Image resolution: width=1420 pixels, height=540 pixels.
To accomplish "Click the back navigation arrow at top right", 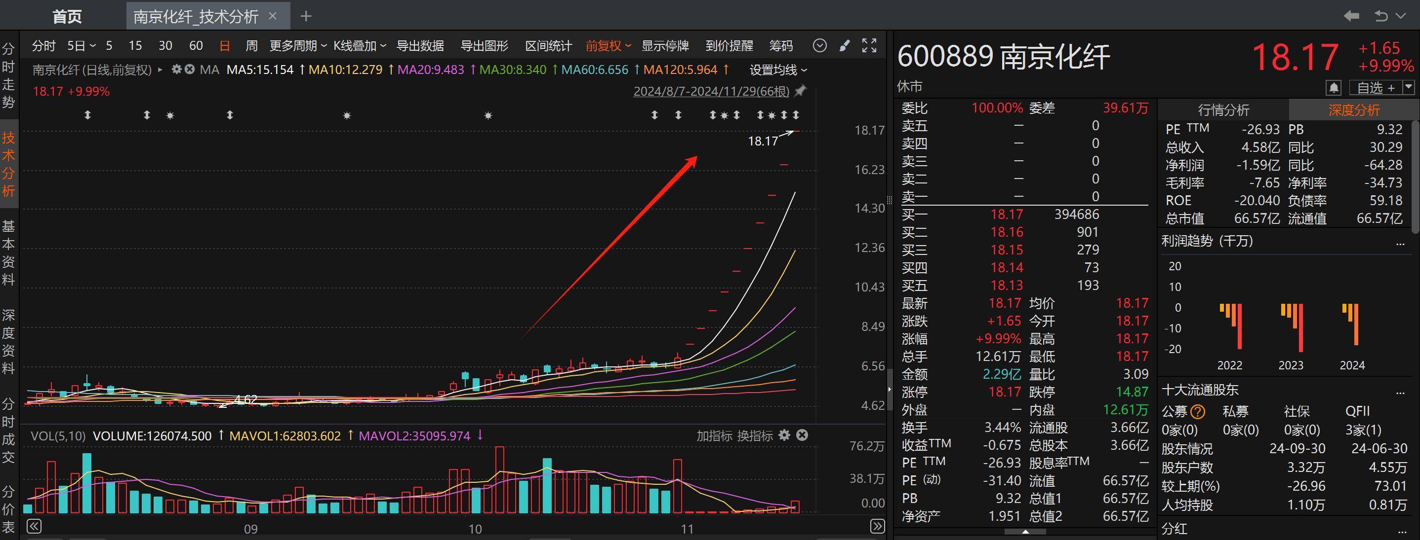I will pyautogui.click(x=1351, y=16).
